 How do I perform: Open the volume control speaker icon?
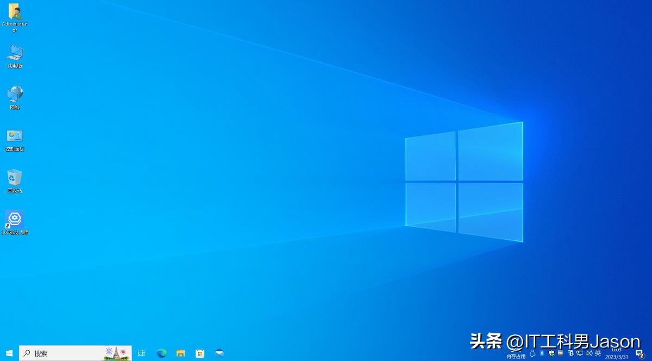[590, 353]
